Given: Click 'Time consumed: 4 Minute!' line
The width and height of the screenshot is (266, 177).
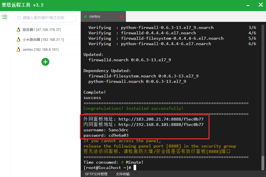Looking at the screenshot, I should click(x=113, y=162).
